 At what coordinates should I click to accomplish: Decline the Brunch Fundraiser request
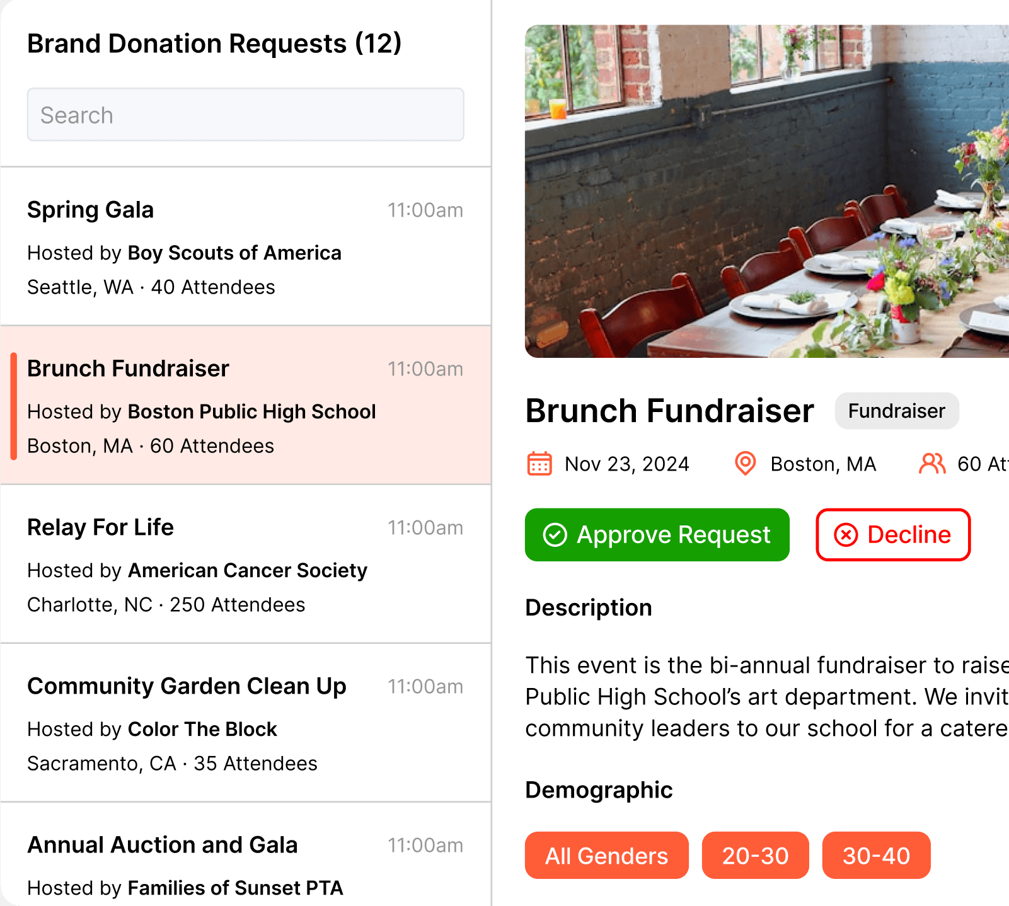[x=892, y=535]
